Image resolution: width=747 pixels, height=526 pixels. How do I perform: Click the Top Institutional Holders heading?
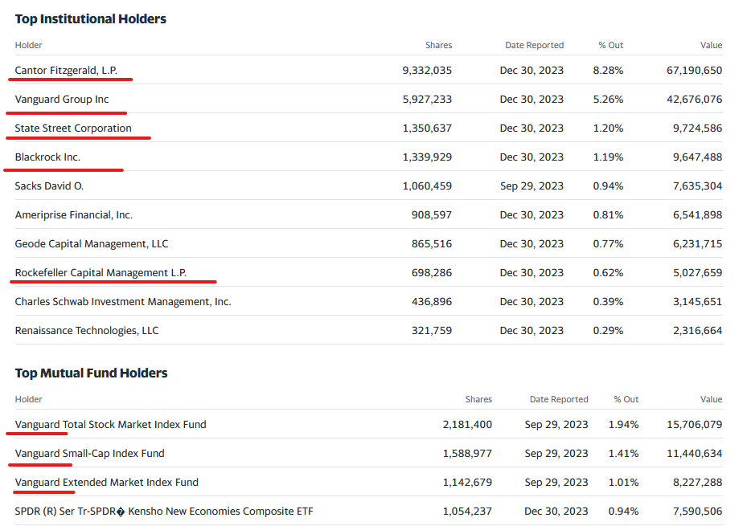91,18
